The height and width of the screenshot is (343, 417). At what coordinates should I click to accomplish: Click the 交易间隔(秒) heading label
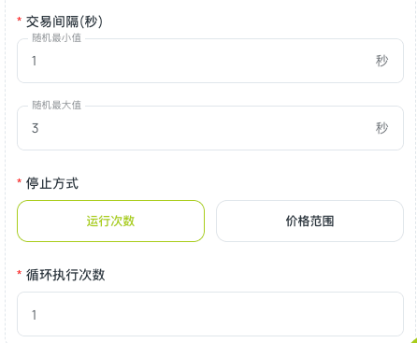[x=65, y=21]
